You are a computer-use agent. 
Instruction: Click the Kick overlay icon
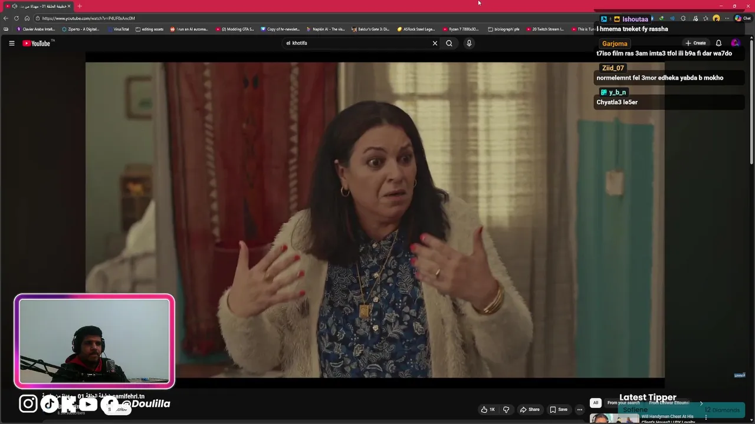pyautogui.click(x=68, y=403)
